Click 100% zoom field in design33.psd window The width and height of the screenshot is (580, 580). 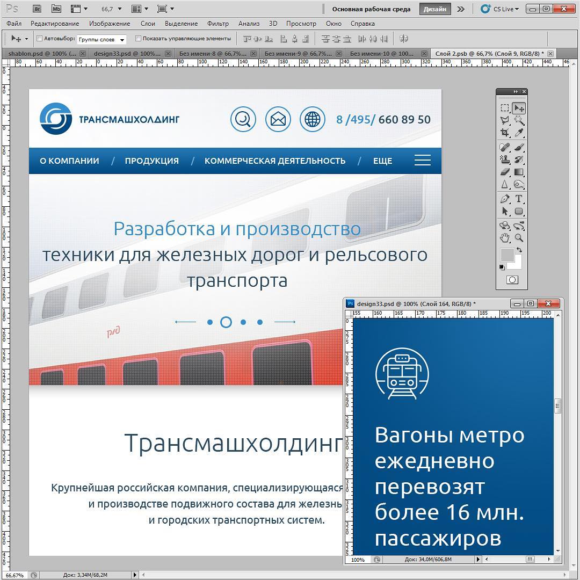click(358, 560)
